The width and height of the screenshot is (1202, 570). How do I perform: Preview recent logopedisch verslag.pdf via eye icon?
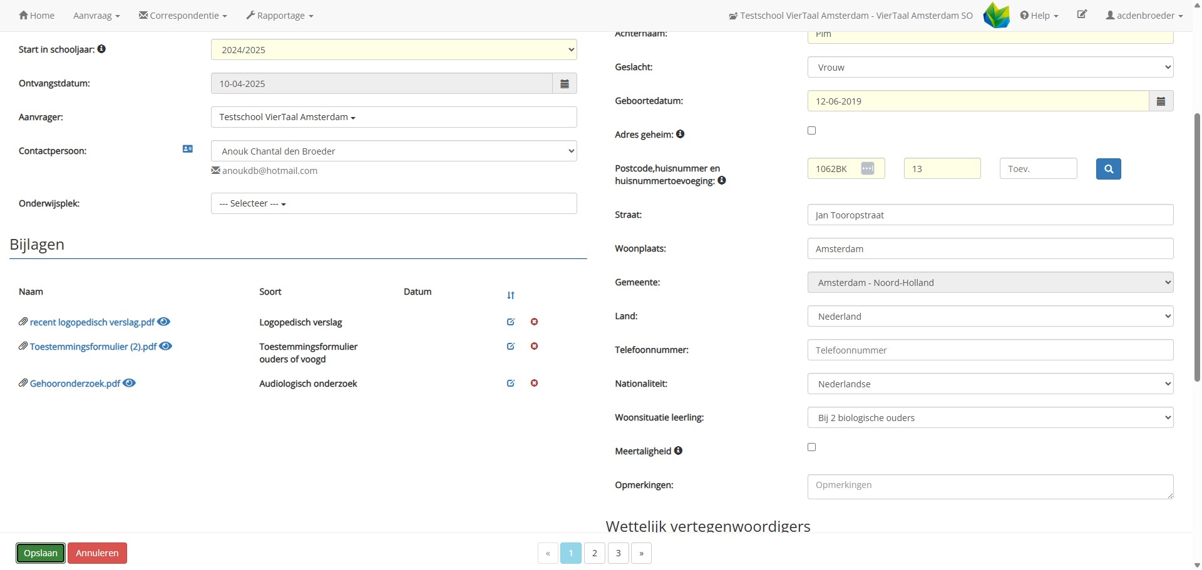[163, 322]
